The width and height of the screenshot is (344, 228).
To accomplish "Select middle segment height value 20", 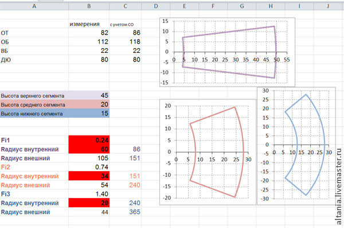I will (89, 104).
